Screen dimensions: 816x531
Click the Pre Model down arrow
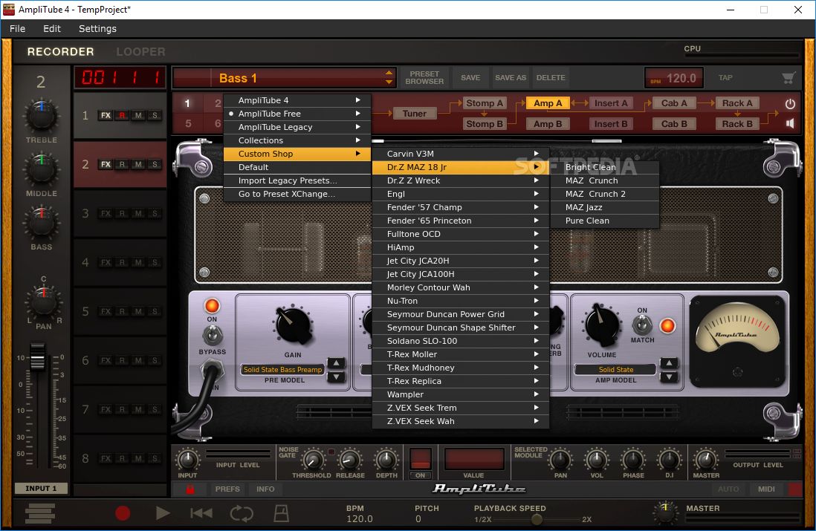coord(336,377)
